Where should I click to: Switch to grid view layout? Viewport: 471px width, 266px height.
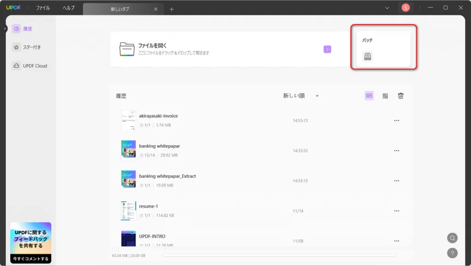385,96
